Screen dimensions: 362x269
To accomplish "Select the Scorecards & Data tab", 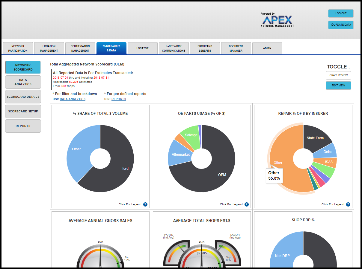I will pyautogui.click(x=111, y=48).
